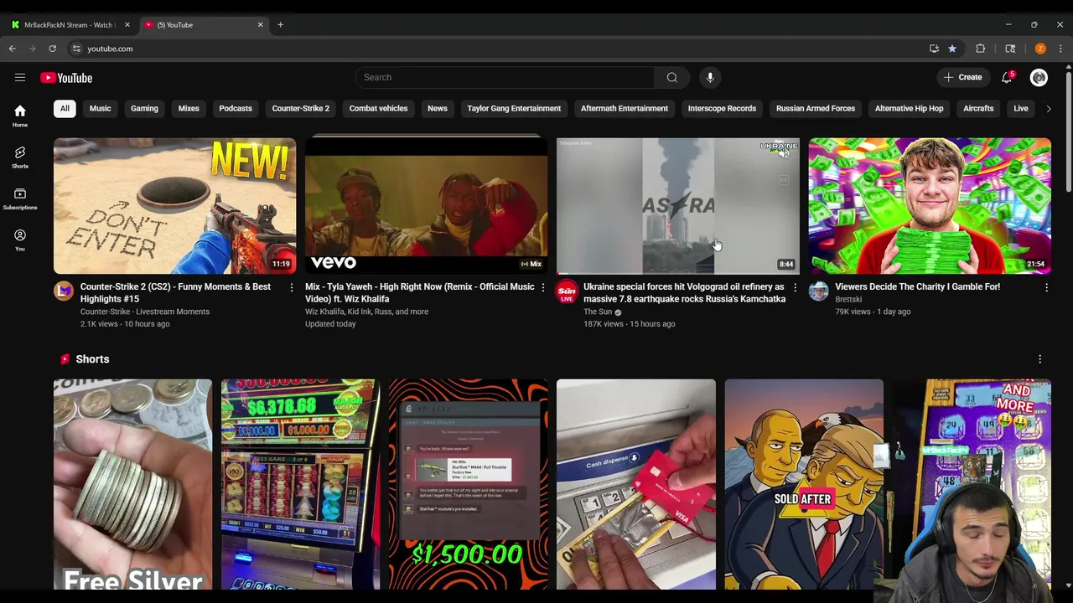Open options for Viewers Decide The Charity video
The image size is (1073, 603).
tap(1046, 287)
